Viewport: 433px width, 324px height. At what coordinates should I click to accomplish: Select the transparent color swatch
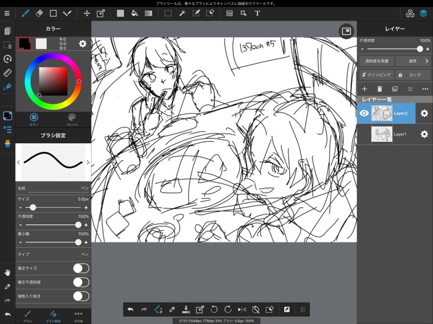[41, 44]
